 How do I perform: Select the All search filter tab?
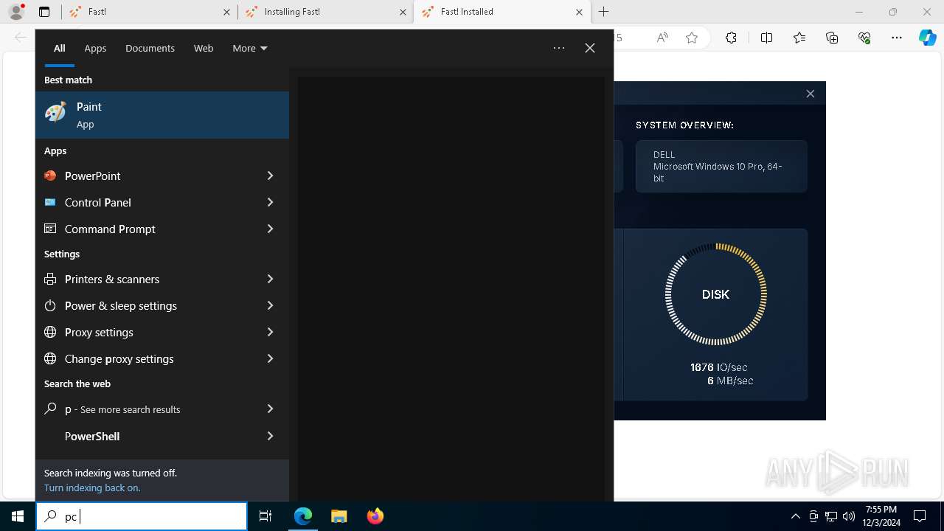click(x=60, y=48)
